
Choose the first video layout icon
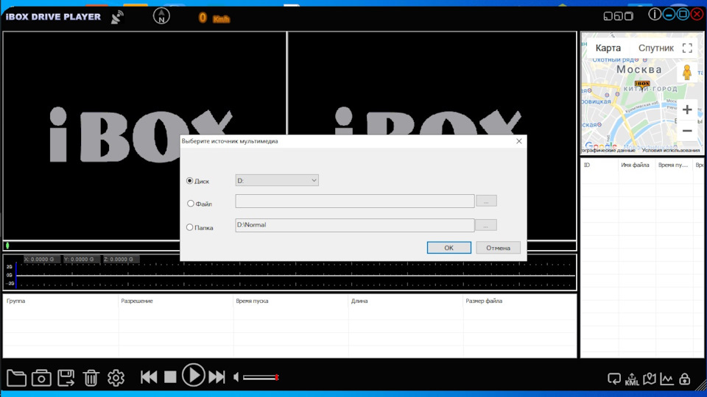coord(608,16)
